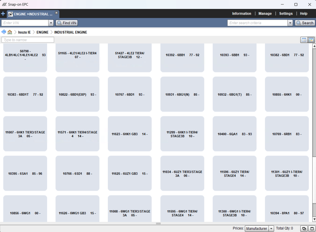Choose tile 11625 - 6UZ1 GB3
The height and width of the screenshot is (232, 316).
[130, 174]
